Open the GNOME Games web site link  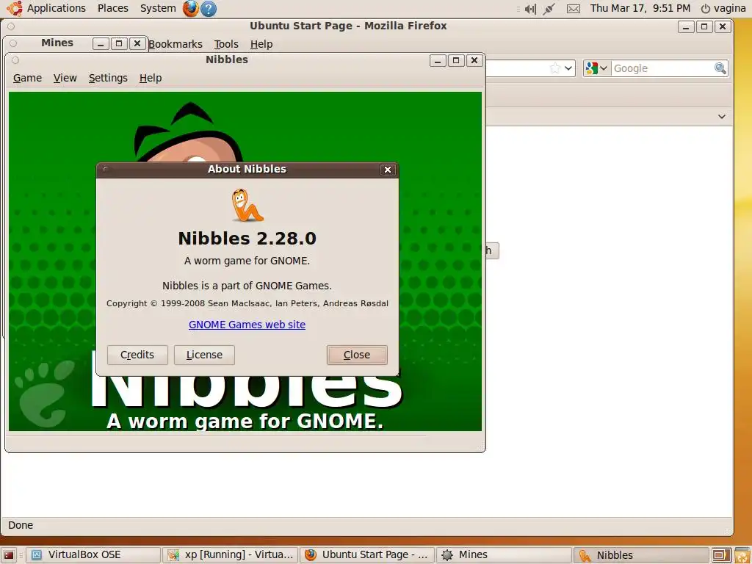247,325
